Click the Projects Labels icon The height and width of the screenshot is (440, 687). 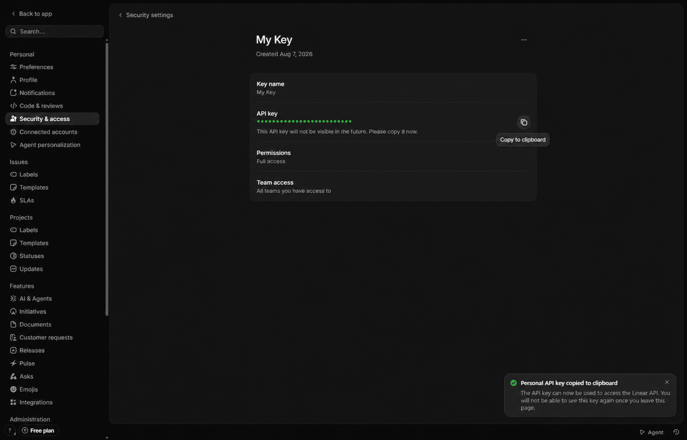coord(14,230)
